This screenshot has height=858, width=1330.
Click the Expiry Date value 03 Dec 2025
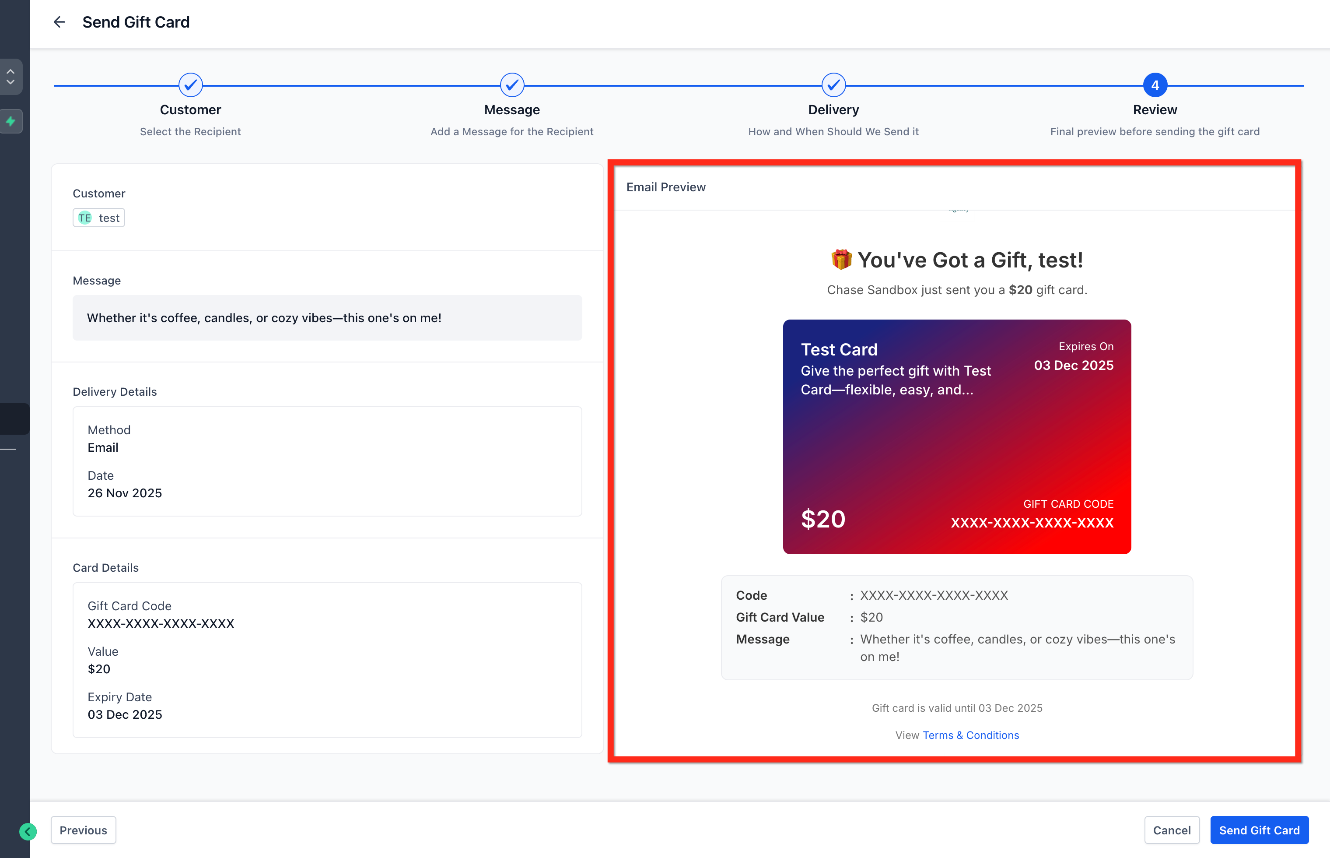pos(125,714)
